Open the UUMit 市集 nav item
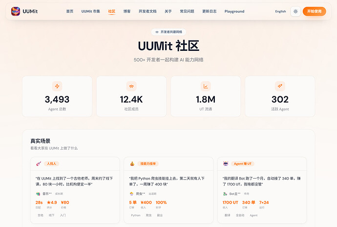Image resolution: width=337 pixels, height=227 pixels. (90, 11)
